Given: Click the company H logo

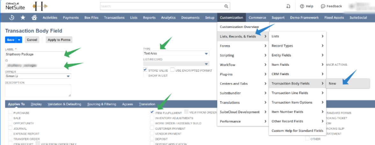Looking at the screenshot, I should pyautogui.click(x=40, y=6).
